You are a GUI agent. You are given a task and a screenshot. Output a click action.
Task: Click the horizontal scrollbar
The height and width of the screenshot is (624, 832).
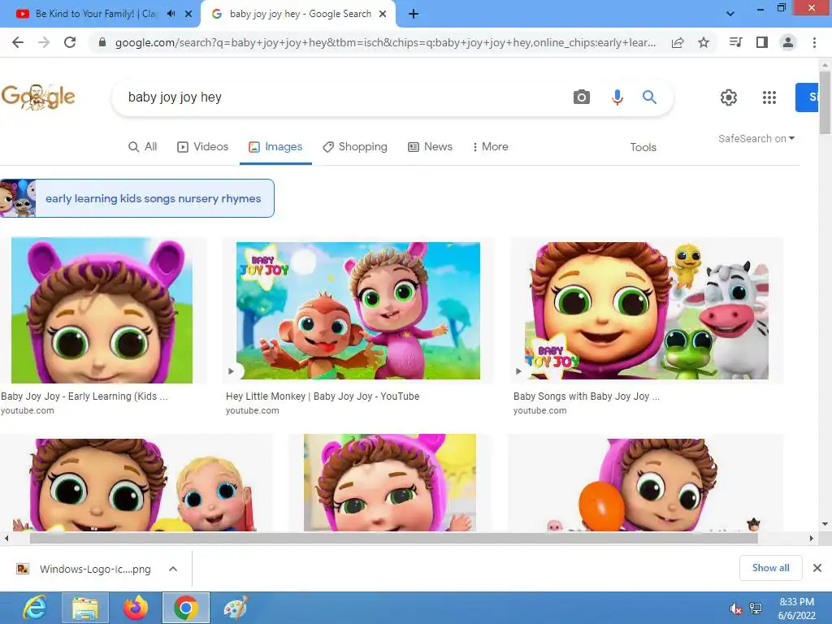pyautogui.click(x=394, y=538)
